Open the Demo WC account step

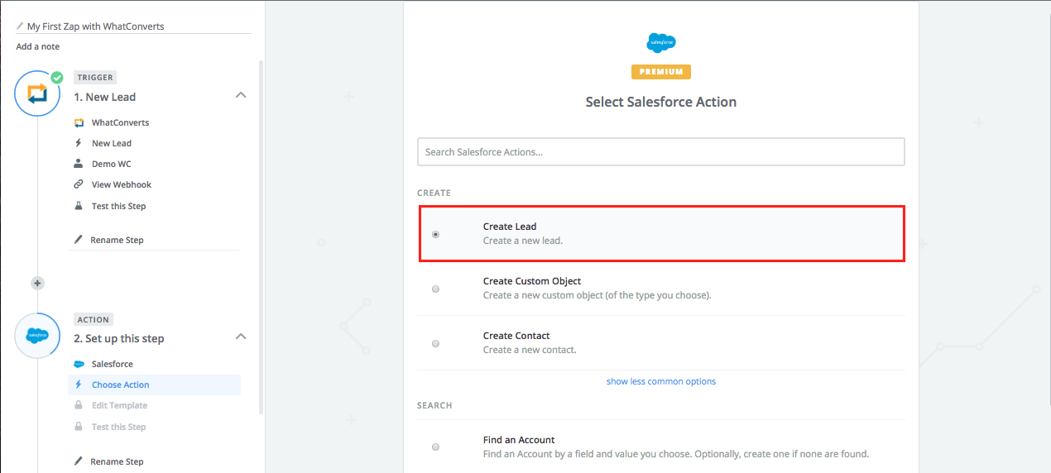pos(111,164)
